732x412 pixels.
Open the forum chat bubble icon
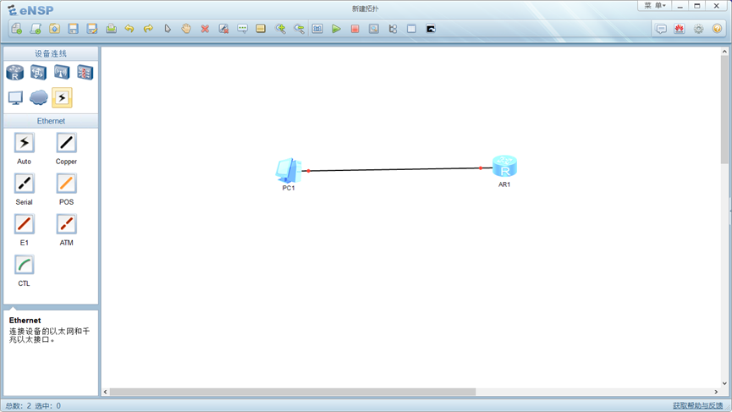pos(661,29)
